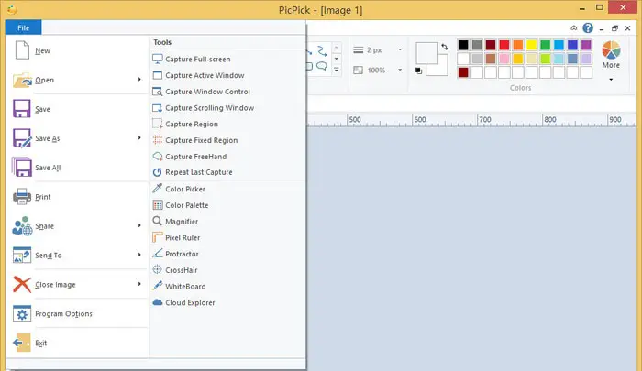This screenshot has width=642, height=371.
Task: Click Exit to quit PicPick
Action: (78, 343)
